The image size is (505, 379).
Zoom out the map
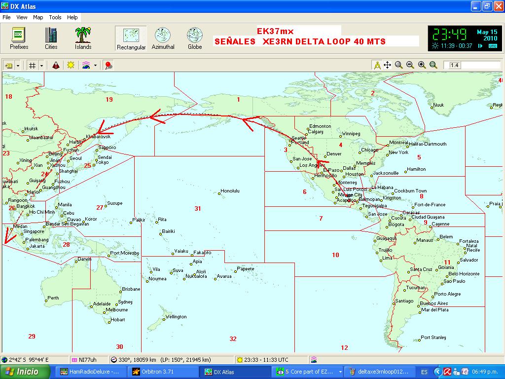tap(410, 65)
